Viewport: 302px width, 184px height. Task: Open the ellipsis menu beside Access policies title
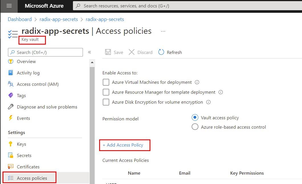coord(163,31)
